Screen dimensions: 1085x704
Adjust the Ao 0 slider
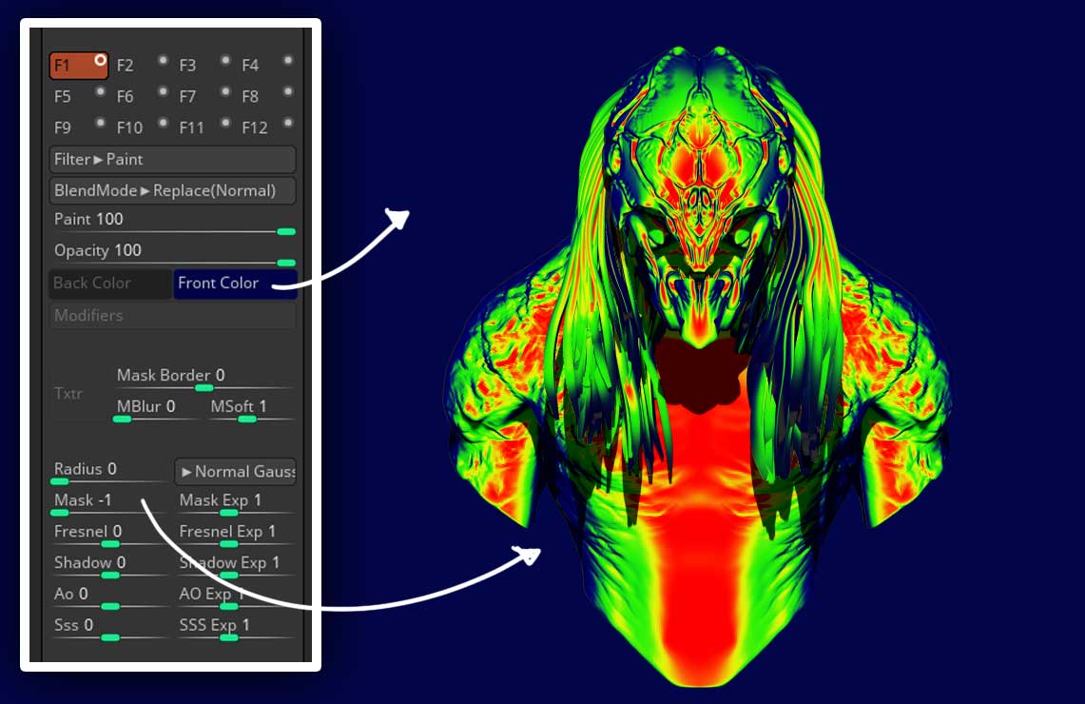[110, 597]
